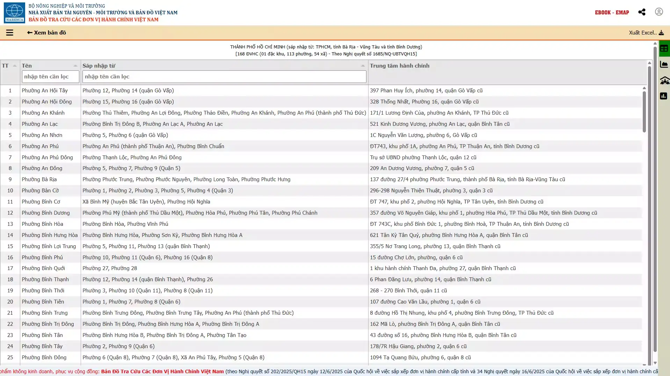
Task: Open the area chart sidebar icon
Action: 664,64
